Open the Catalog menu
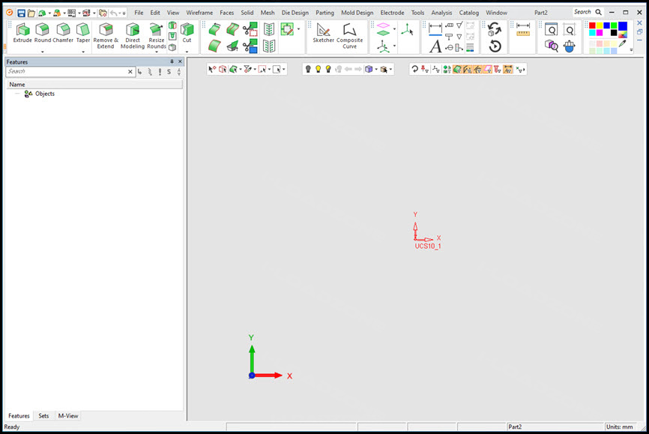This screenshot has height=434, width=649. click(468, 13)
